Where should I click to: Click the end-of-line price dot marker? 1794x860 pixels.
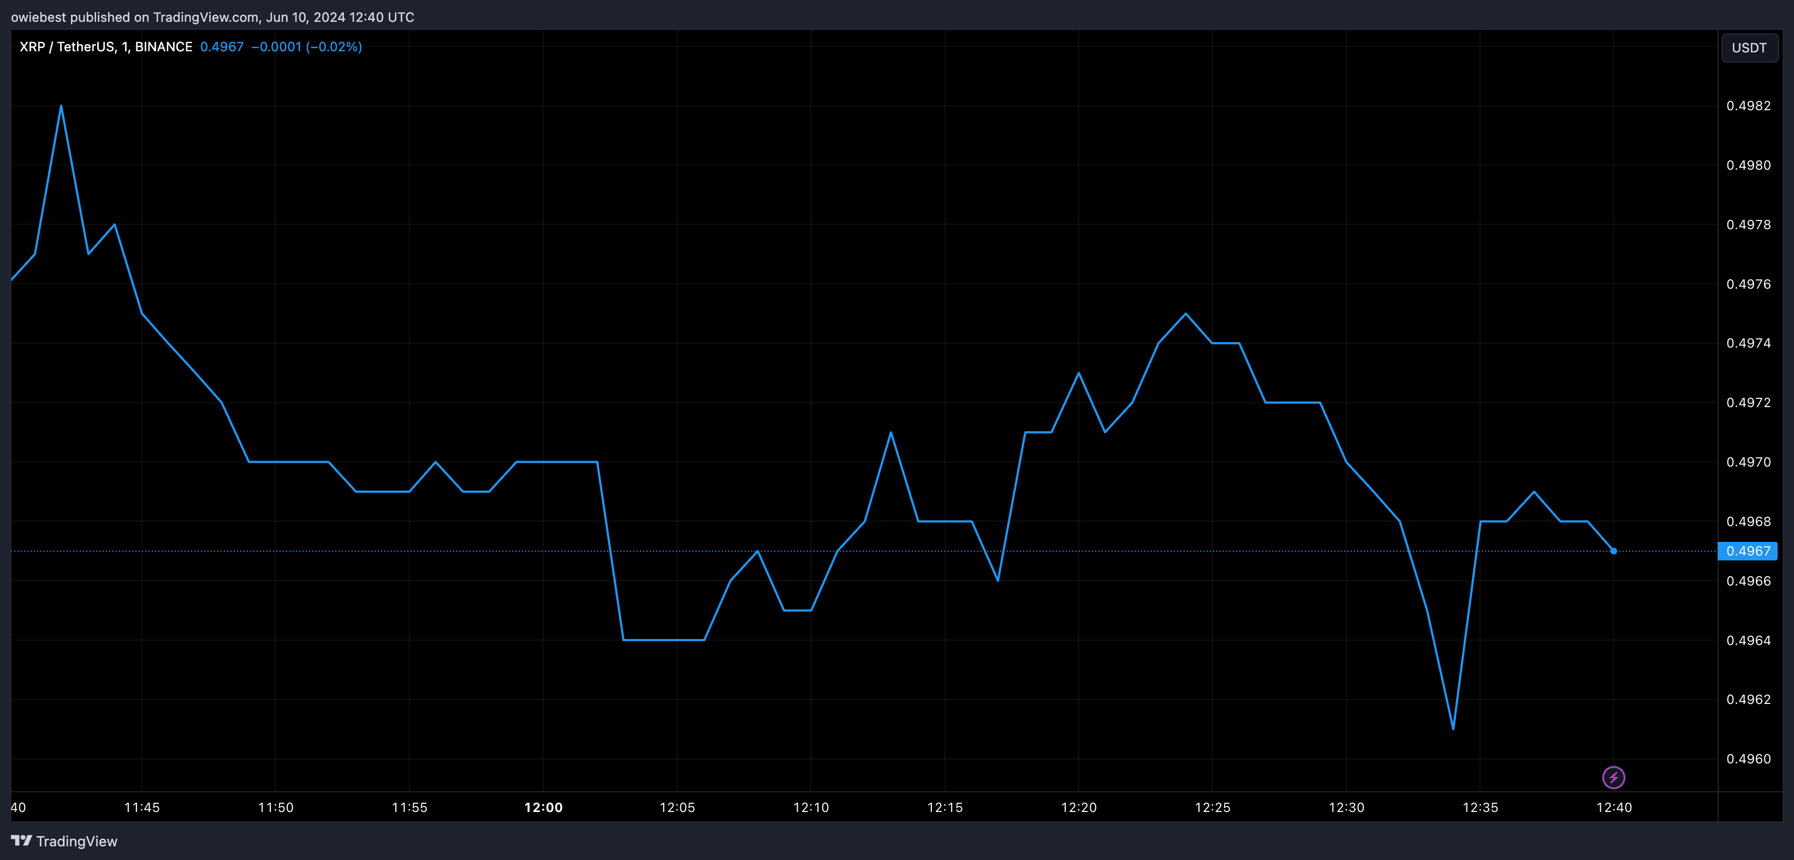tap(1614, 551)
